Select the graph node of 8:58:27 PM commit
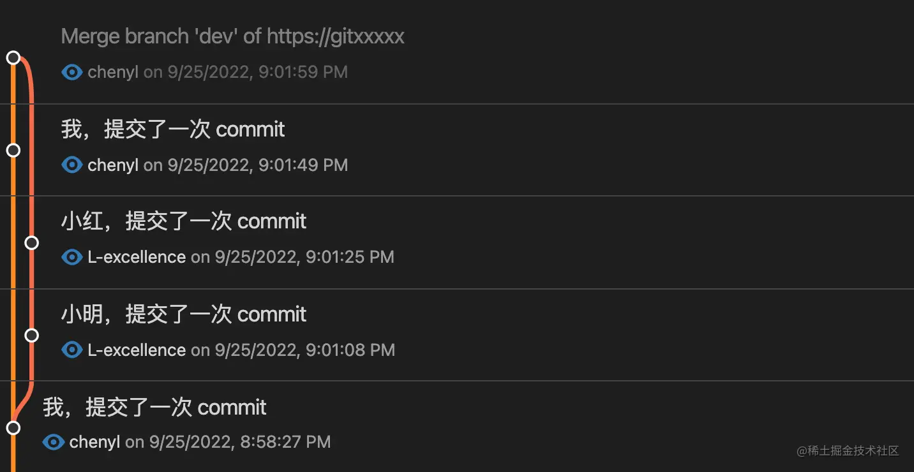The width and height of the screenshot is (914, 472). (13, 427)
